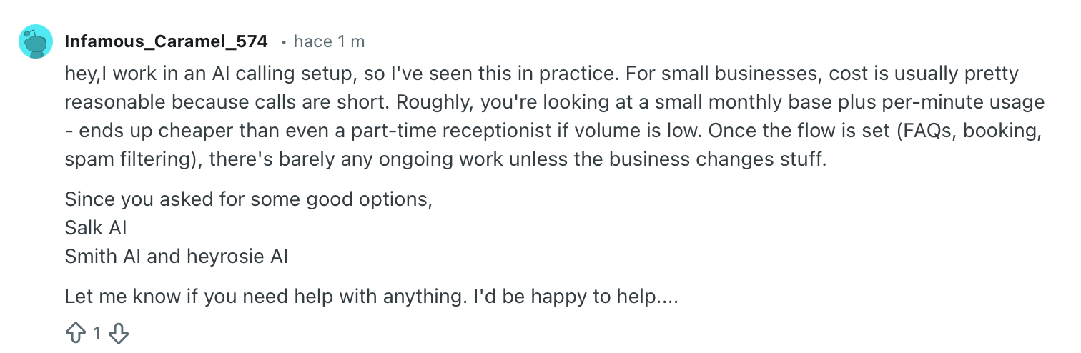The height and width of the screenshot is (353, 1081).
Task: Upvote the comment by Infamous_Caramel_574
Action: click(x=75, y=332)
